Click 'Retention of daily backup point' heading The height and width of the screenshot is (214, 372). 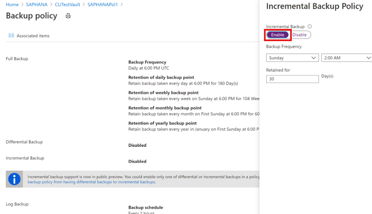tap(161, 77)
